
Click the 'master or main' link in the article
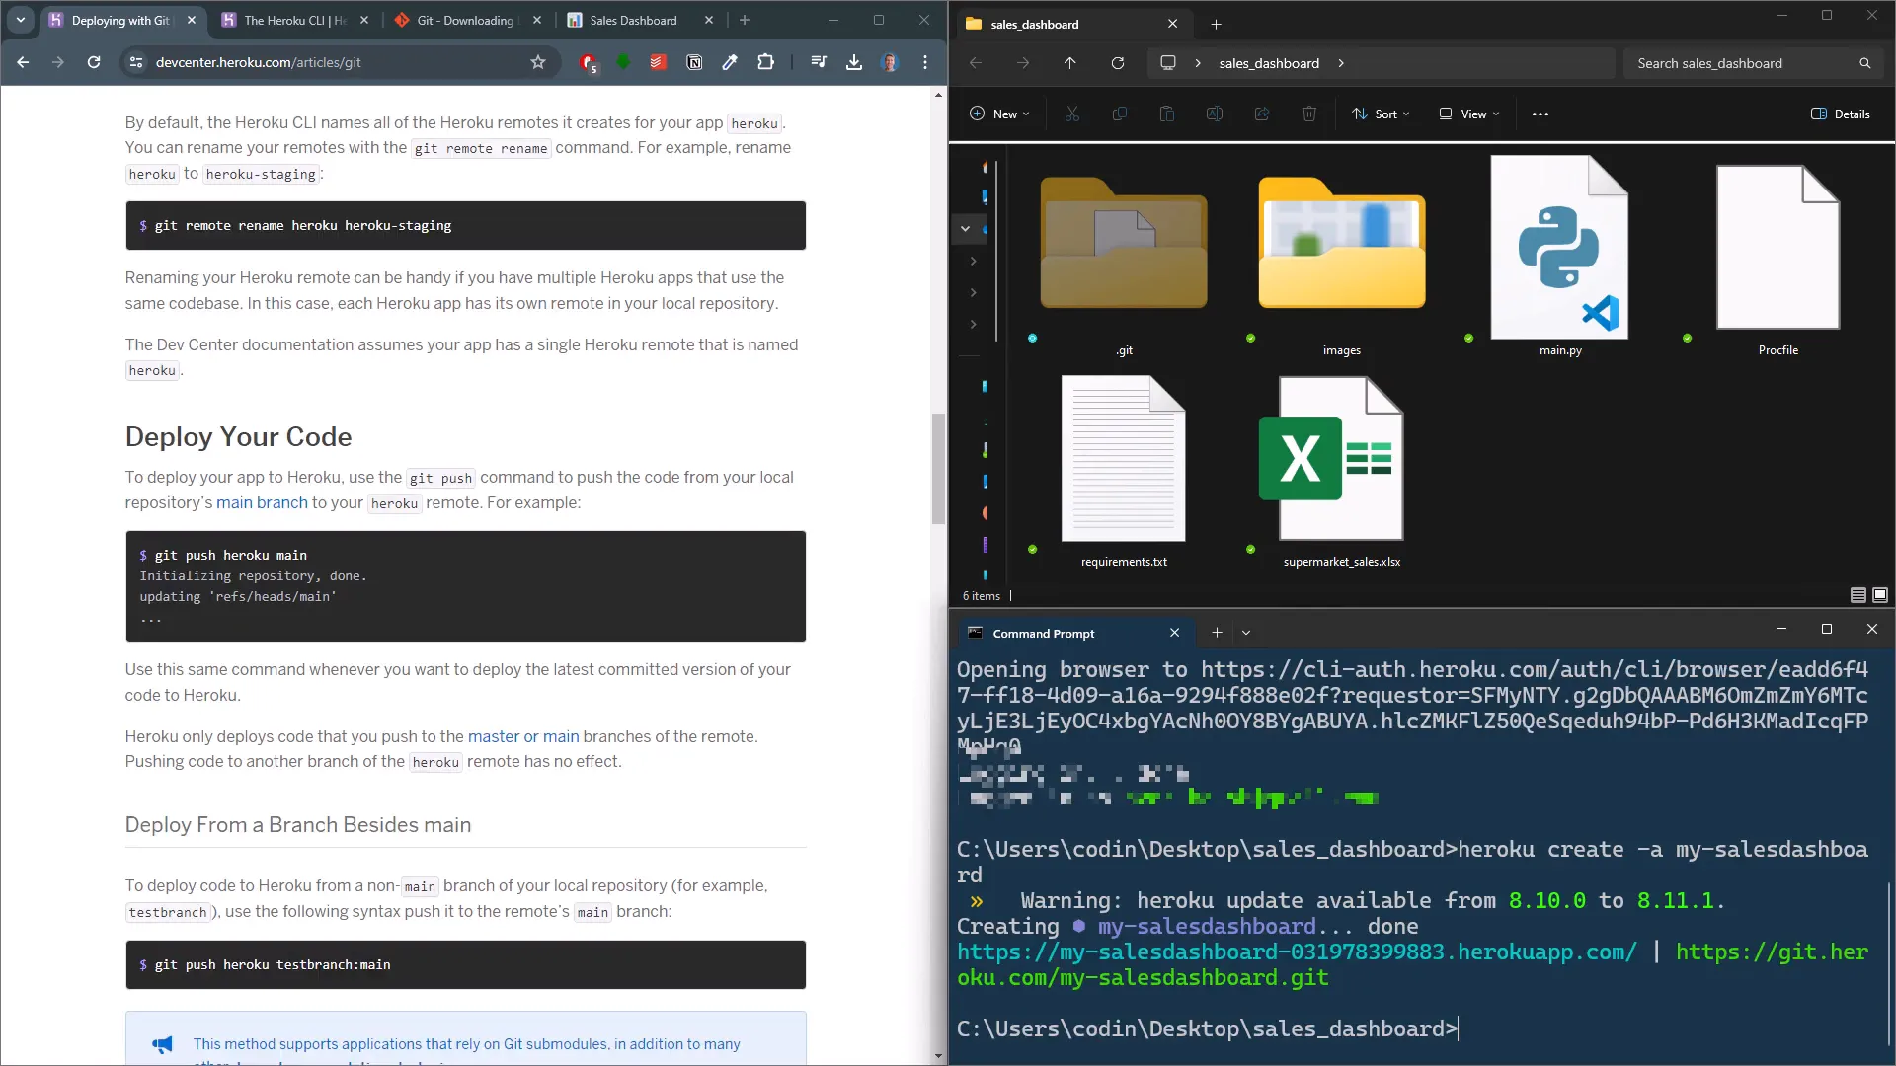pos(523,736)
